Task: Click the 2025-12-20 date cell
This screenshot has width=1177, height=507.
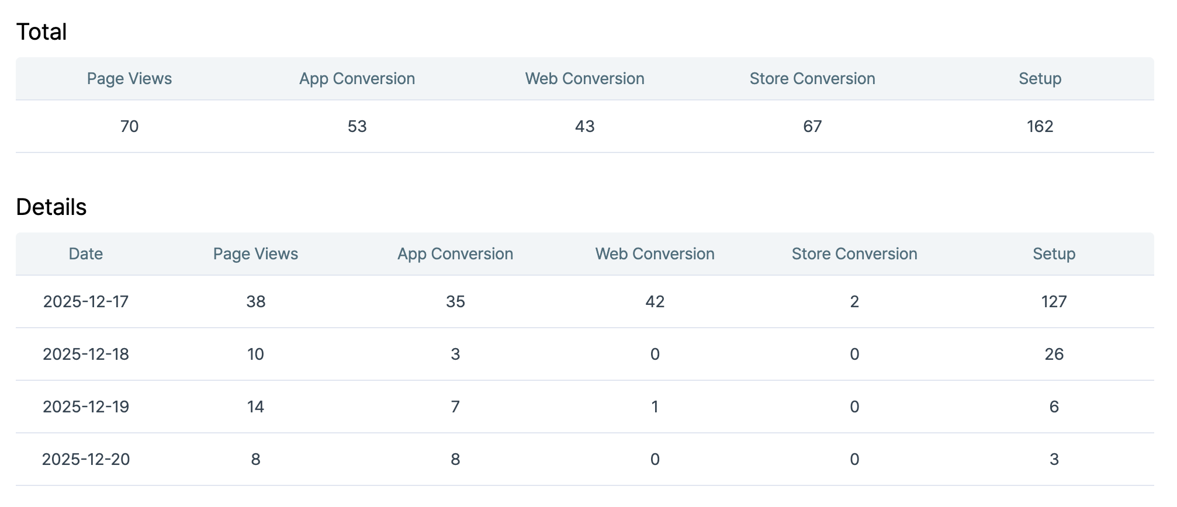Action: [x=86, y=460]
